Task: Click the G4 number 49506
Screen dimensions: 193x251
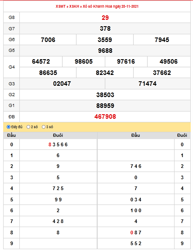Action: pos(168,61)
